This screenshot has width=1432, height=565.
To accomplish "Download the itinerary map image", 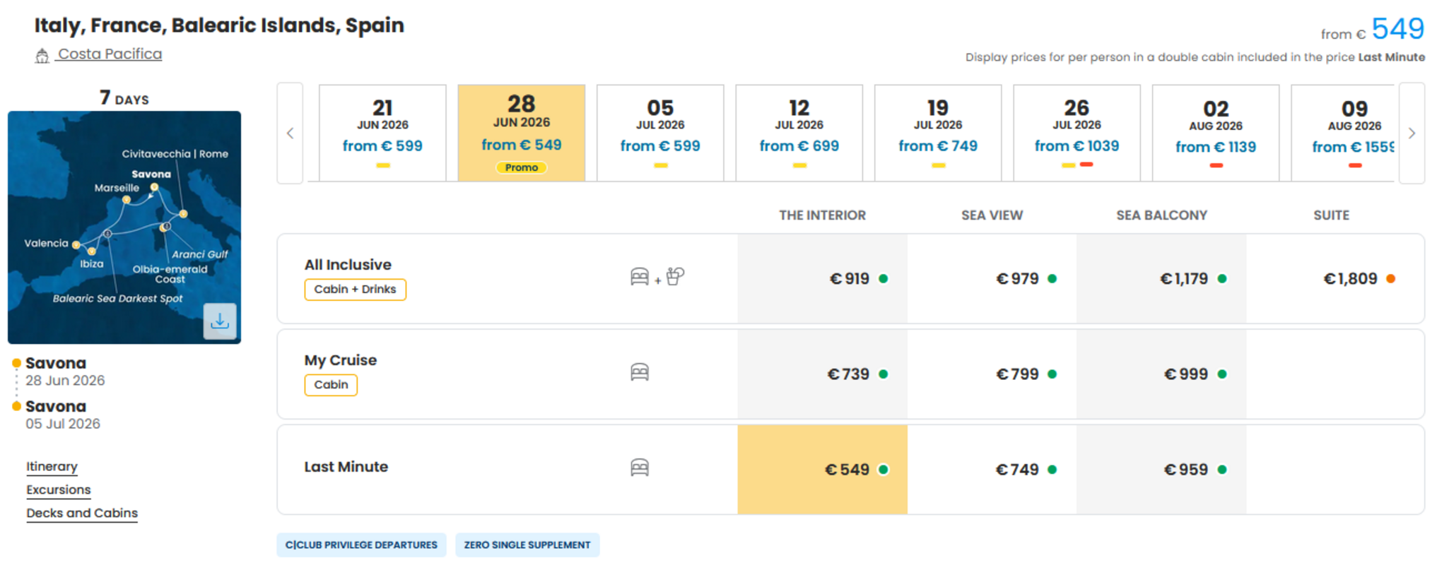I will 220,321.
